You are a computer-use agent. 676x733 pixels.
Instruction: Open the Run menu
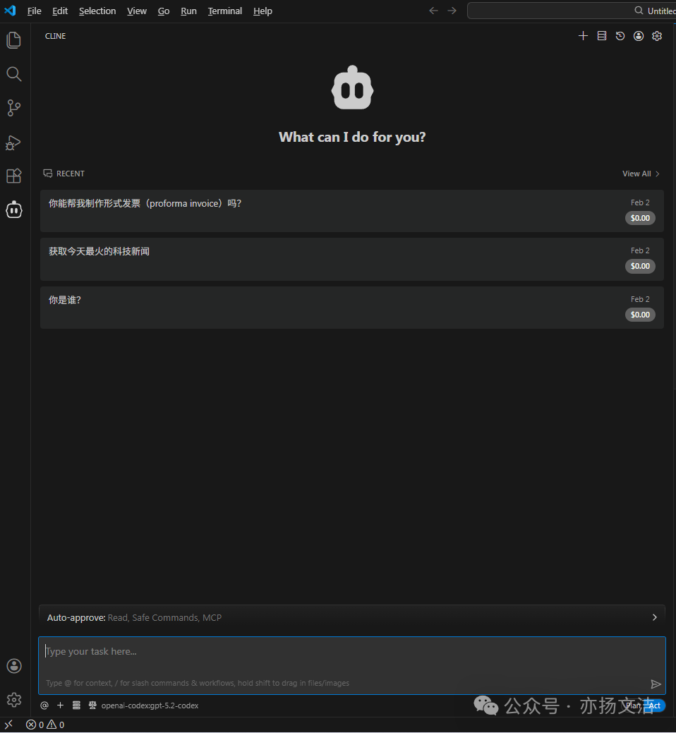188,11
